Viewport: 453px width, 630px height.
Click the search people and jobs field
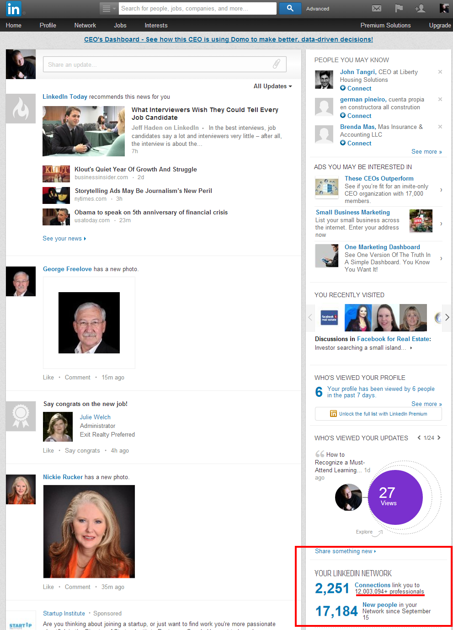[x=197, y=8]
